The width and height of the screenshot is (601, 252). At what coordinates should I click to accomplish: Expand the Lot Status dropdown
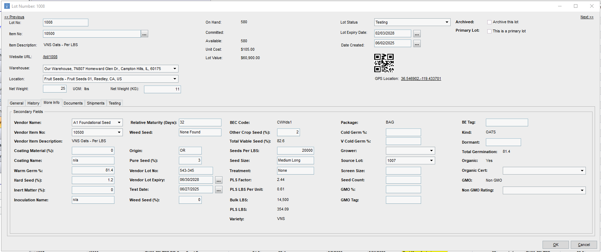coord(447,22)
